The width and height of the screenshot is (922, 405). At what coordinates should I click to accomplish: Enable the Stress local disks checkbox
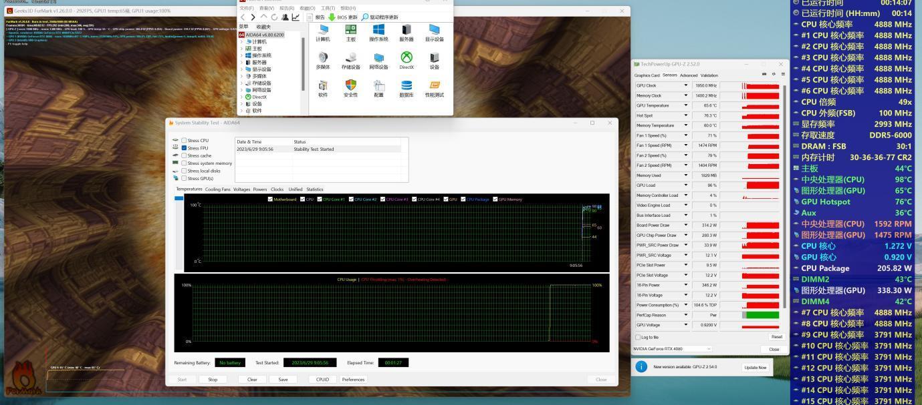[184, 171]
